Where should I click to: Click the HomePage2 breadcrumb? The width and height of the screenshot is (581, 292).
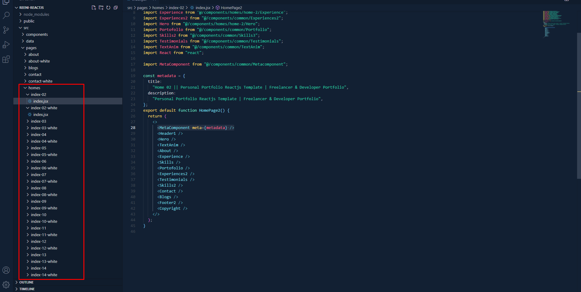pos(231,8)
